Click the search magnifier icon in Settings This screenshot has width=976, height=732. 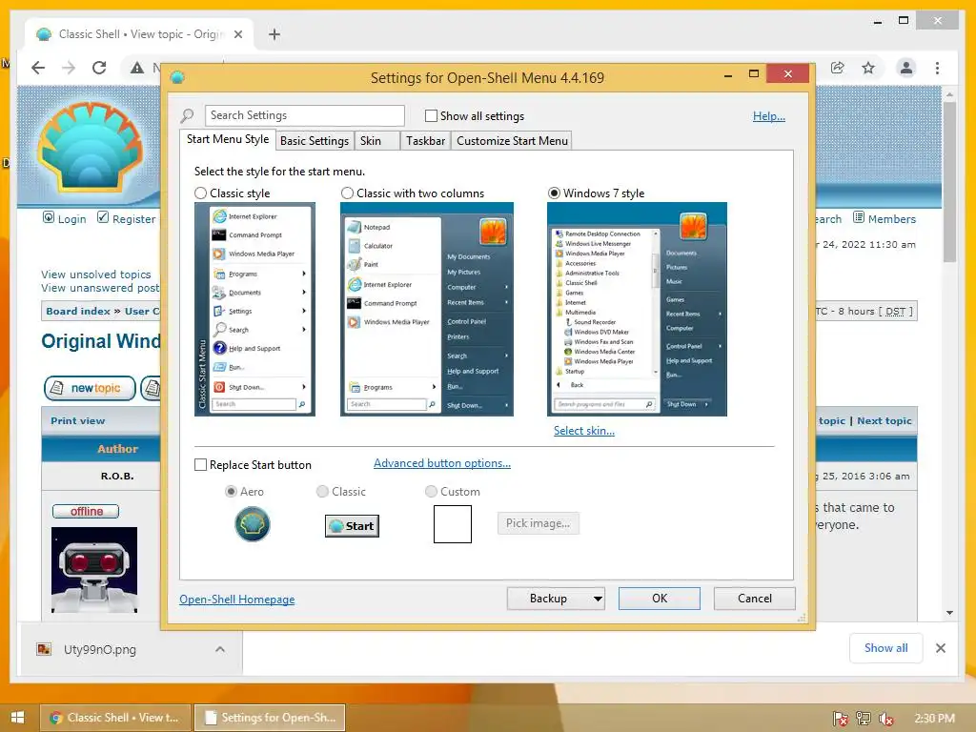pos(187,115)
